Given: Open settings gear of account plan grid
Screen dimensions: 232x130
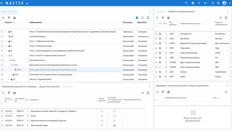Looking at the screenshot, I should click(x=15, y=18).
